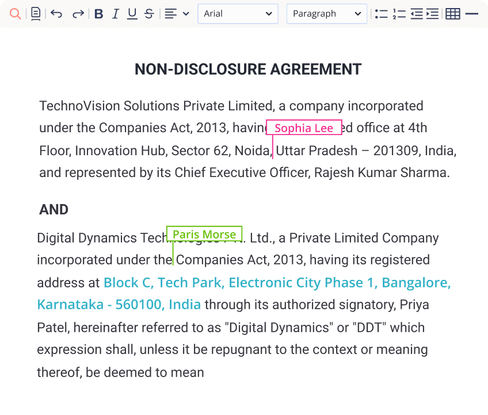488x415 pixels.
Task: Open the Block C, Tech Park address link
Action: 244,294
